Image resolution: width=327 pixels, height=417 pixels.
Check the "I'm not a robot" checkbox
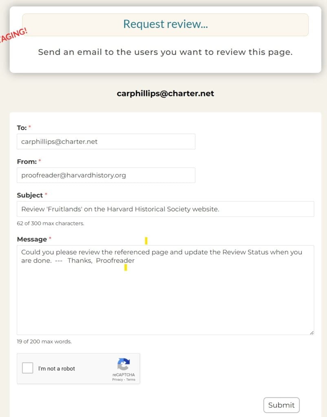point(28,368)
